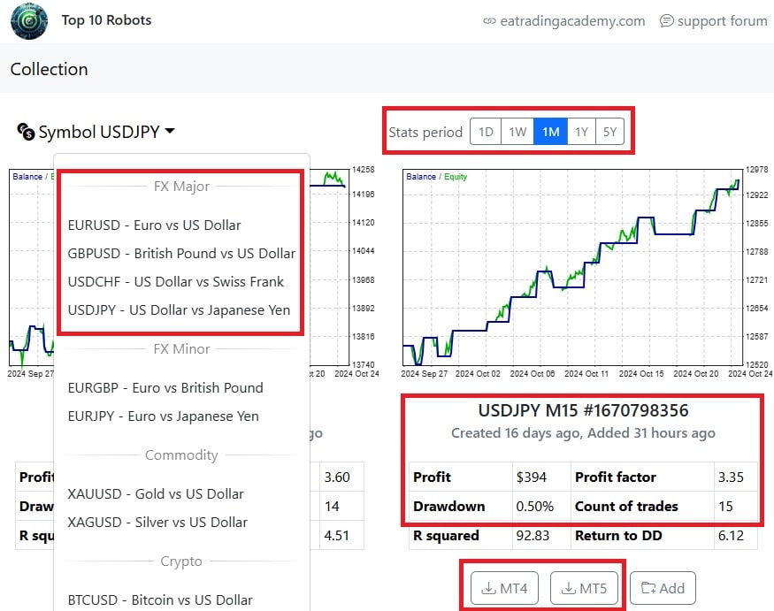Select EURUSD from the symbol list
774x611 pixels.
point(154,225)
